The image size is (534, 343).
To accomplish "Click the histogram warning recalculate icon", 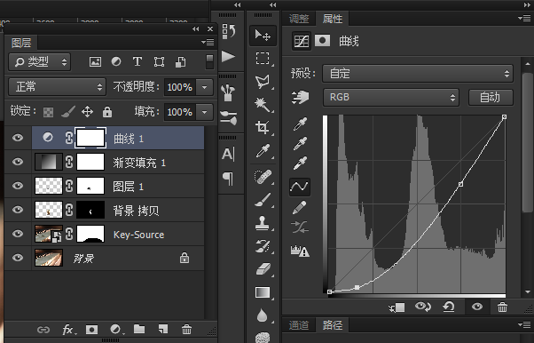I will pyautogui.click(x=300, y=251).
